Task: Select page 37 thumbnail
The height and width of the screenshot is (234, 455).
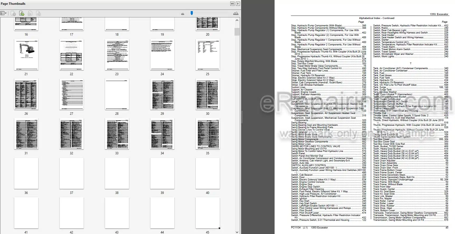Action: tap(71, 174)
